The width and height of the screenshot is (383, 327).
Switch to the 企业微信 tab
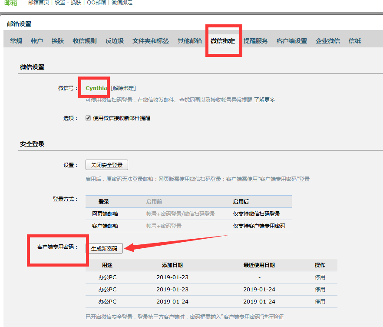(x=328, y=41)
